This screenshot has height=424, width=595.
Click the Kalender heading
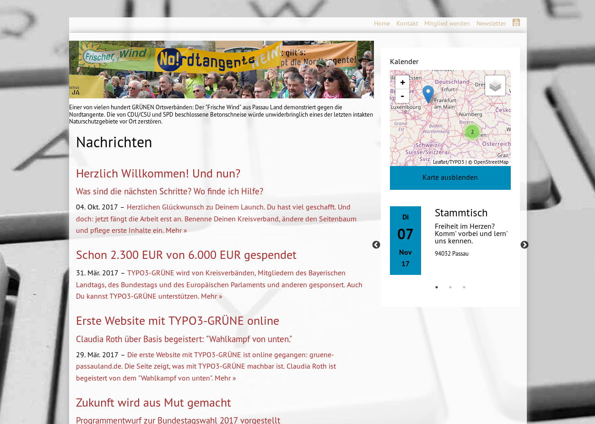404,61
